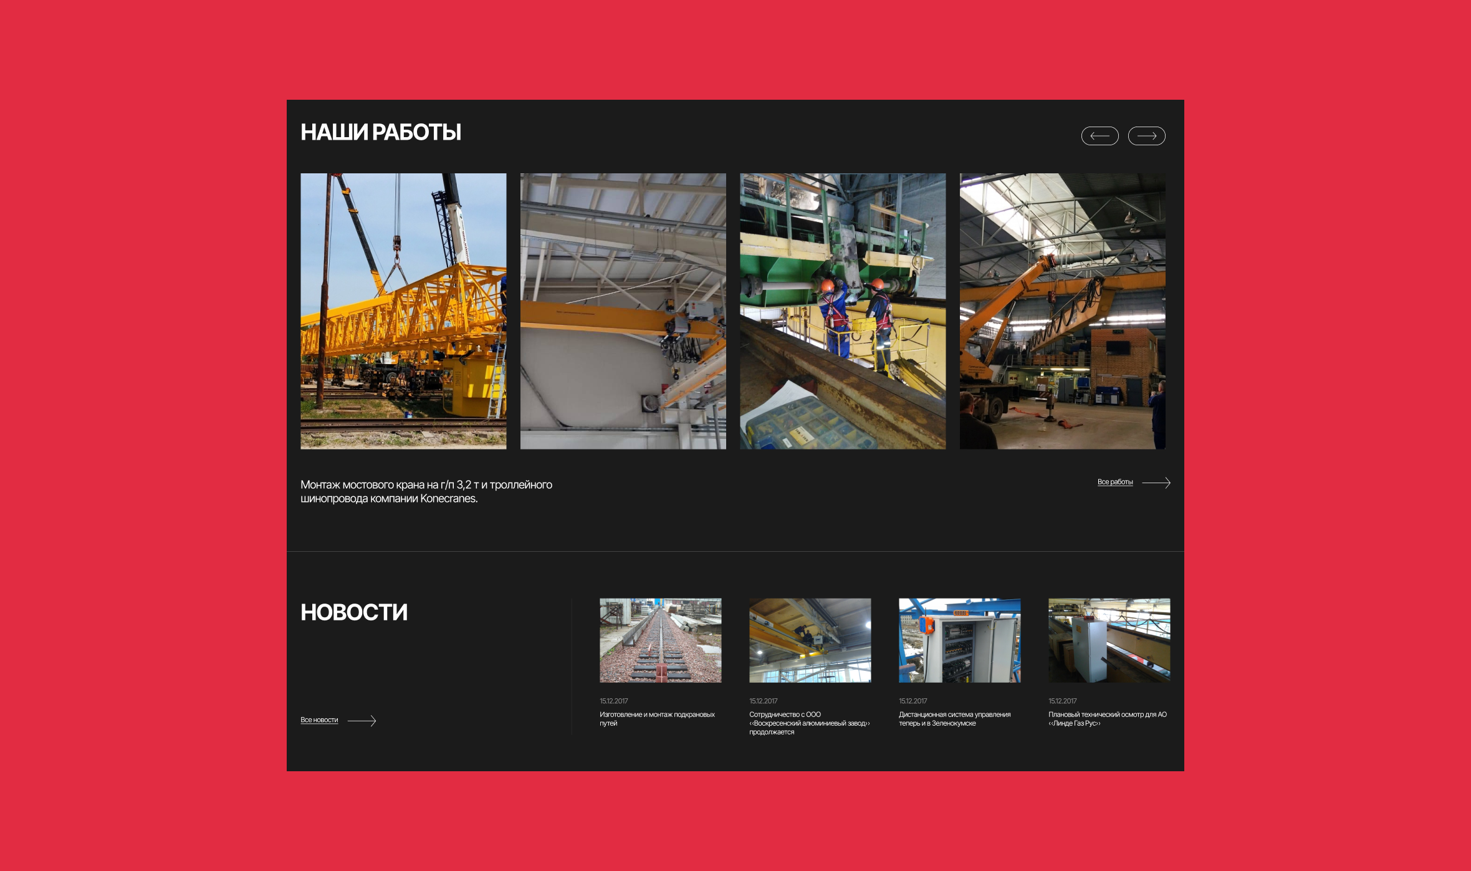Open the yellow overhead crane news image
The image size is (1471, 871).
[810, 640]
